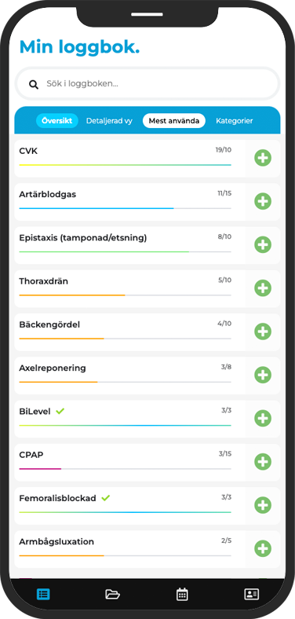Open the Axelreponering procedure row

click(x=129, y=375)
